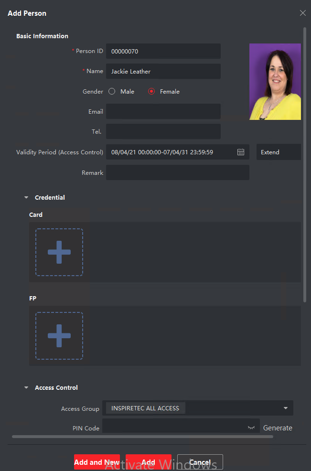This screenshot has height=471, width=311.
Task: Collapse the Access Control section
Action: (x=27, y=387)
